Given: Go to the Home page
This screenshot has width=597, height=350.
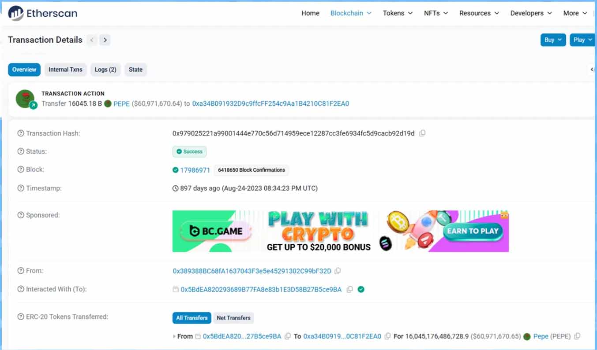Looking at the screenshot, I should tap(310, 13).
